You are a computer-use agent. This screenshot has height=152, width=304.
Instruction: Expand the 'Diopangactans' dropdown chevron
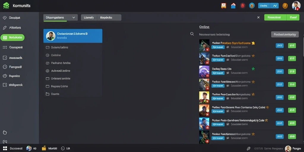point(74,18)
